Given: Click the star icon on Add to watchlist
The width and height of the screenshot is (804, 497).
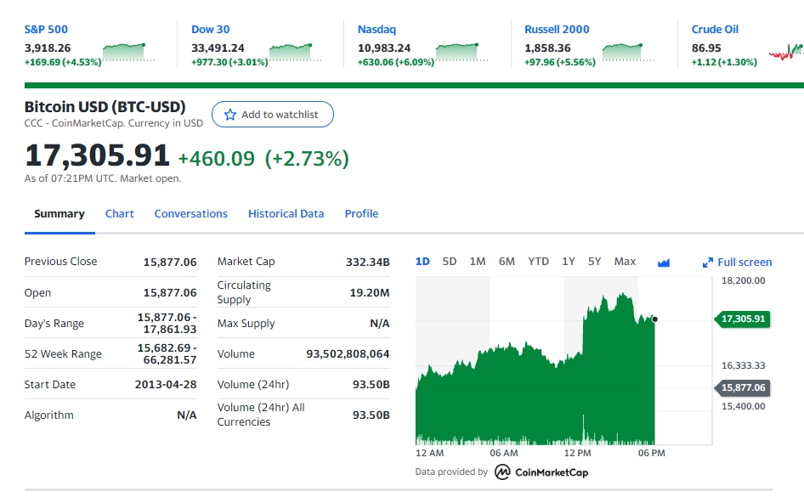Looking at the screenshot, I should coord(229,115).
